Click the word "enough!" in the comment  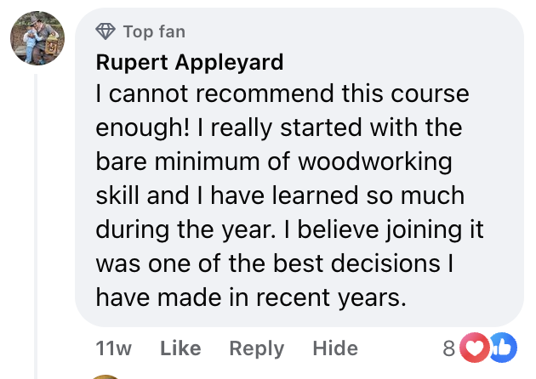pos(141,127)
